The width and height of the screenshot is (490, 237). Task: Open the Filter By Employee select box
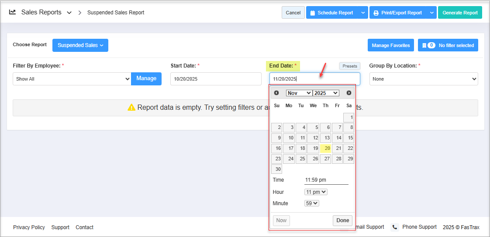(x=72, y=79)
